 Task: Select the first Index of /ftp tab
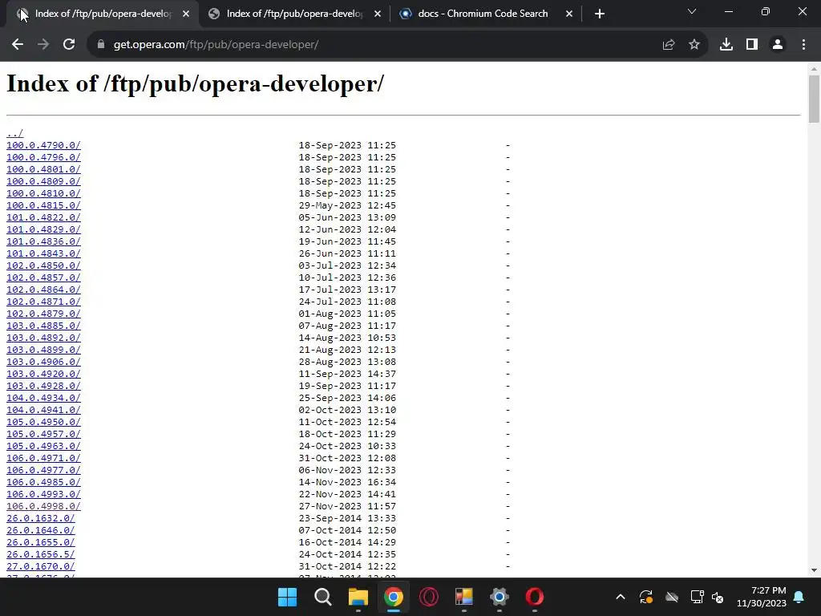[103, 14]
